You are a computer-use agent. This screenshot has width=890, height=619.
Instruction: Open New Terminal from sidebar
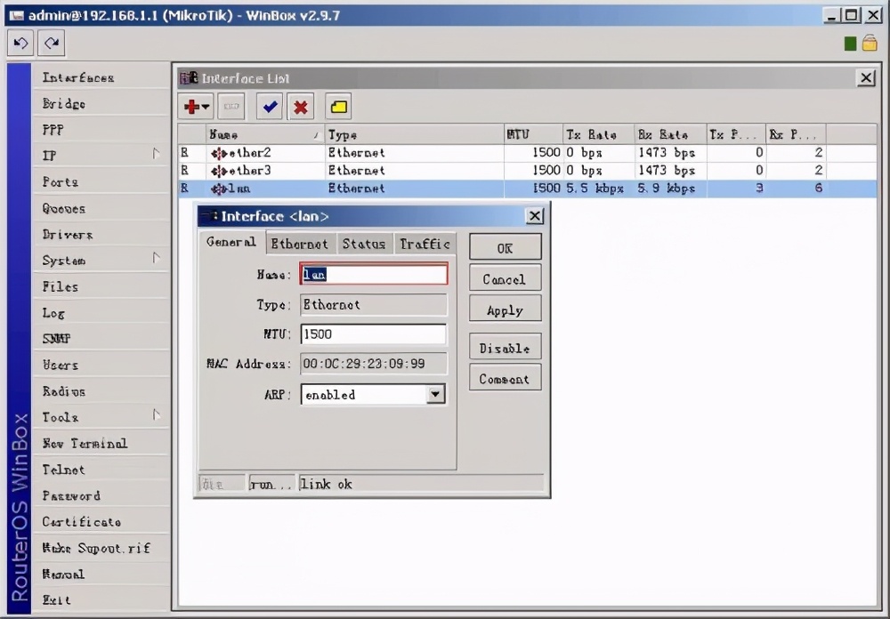point(85,443)
